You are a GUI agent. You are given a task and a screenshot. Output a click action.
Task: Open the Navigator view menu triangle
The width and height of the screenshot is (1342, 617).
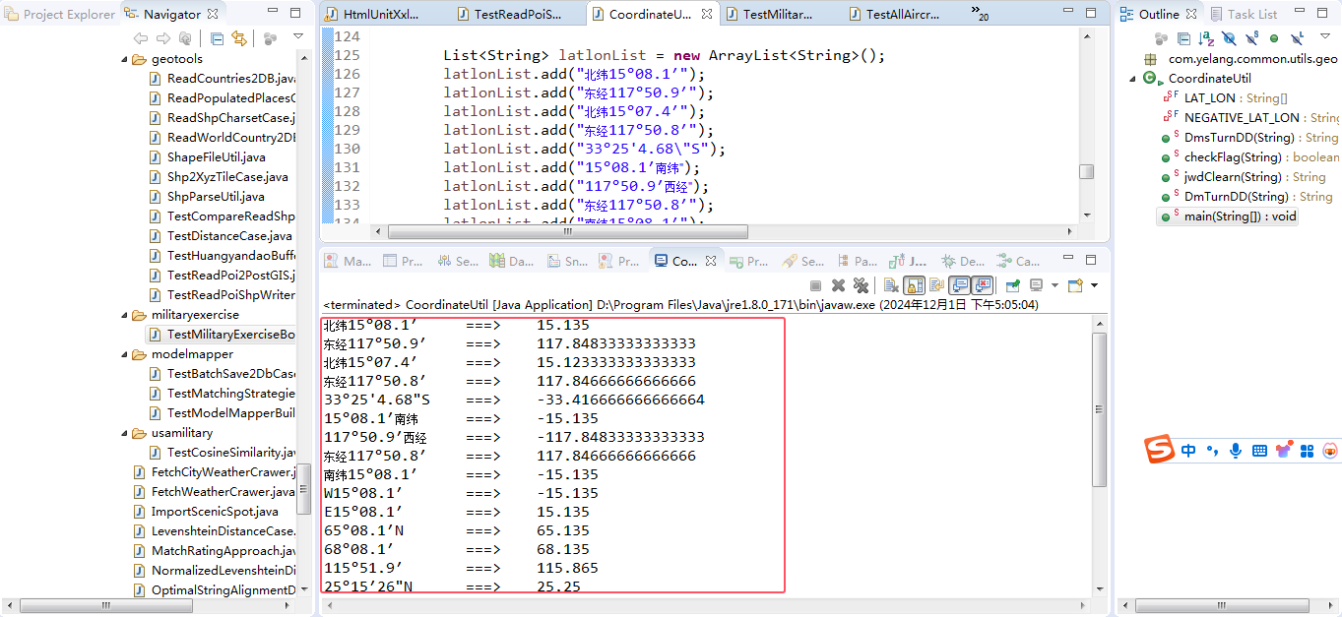298,36
